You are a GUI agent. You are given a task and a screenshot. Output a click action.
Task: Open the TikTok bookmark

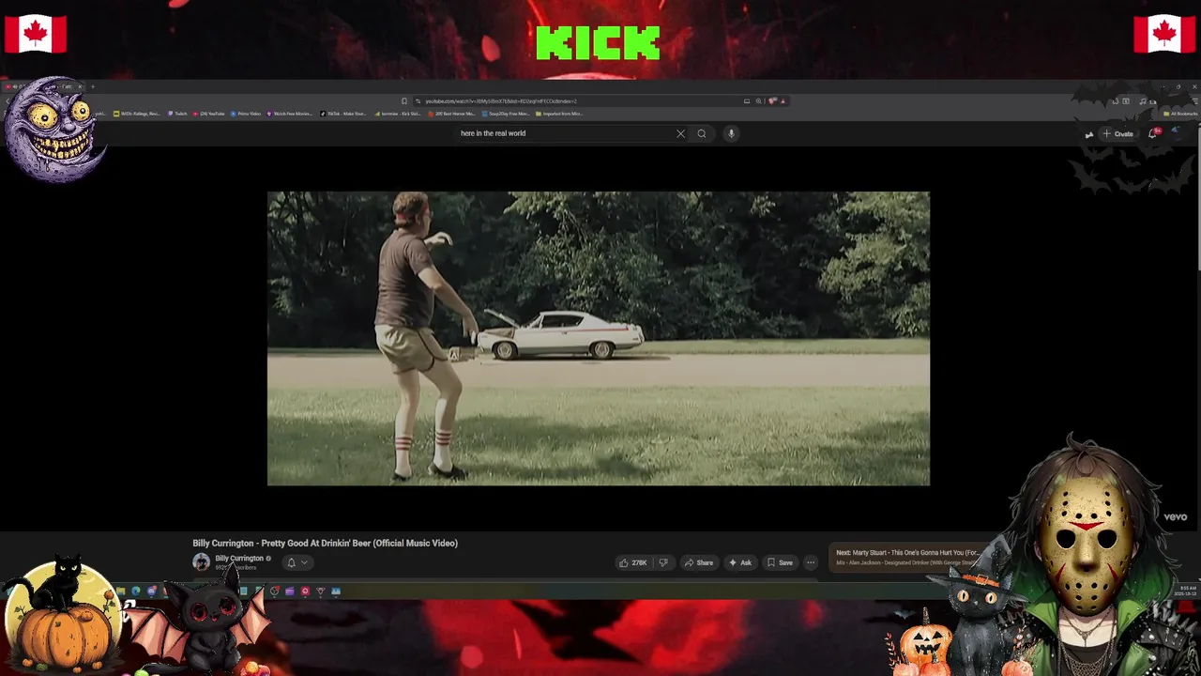343,114
